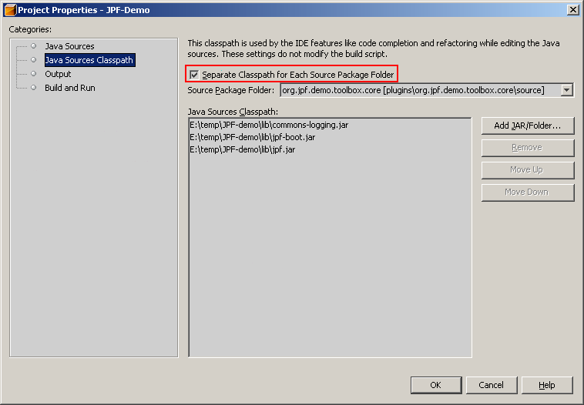Click the bullet icon beside Build and Run
This screenshot has height=405, width=584.
click(33, 88)
